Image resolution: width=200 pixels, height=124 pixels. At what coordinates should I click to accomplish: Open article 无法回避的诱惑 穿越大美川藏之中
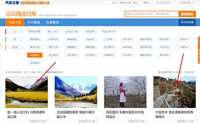coord(75,115)
